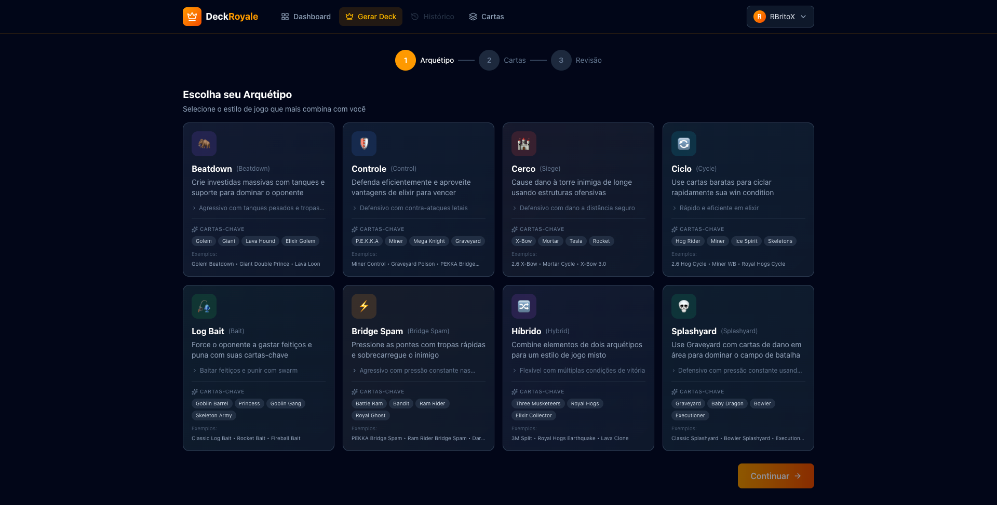
Task: Open the RBritoX user dropdown
Action: tap(780, 17)
